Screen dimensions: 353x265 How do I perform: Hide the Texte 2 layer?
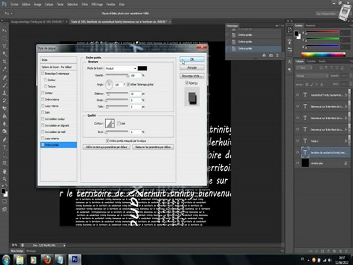click(297, 141)
